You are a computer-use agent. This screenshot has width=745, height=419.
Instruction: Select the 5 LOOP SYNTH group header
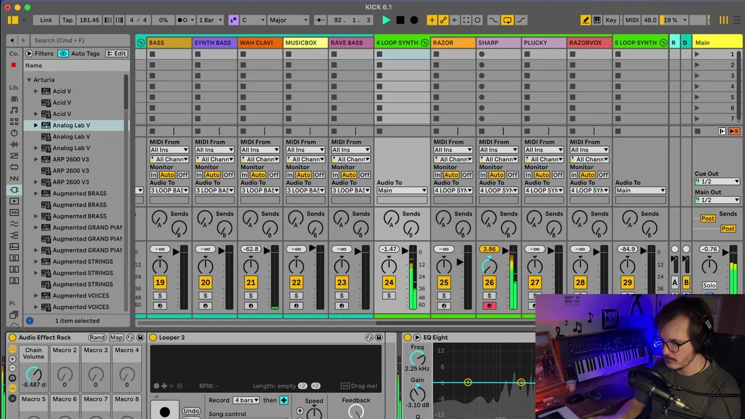[x=640, y=42]
